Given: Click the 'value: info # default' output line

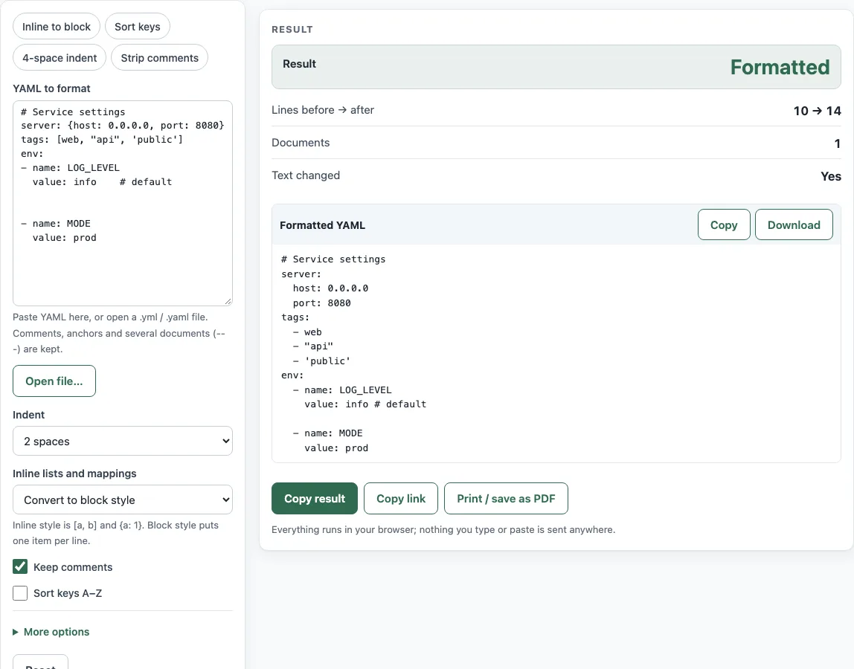Looking at the screenshot, I should click(365, 404).
